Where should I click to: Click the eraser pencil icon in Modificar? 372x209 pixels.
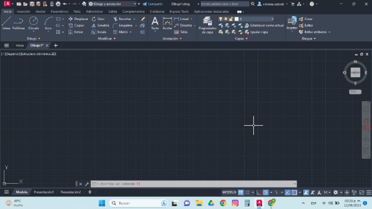(142, 19)
